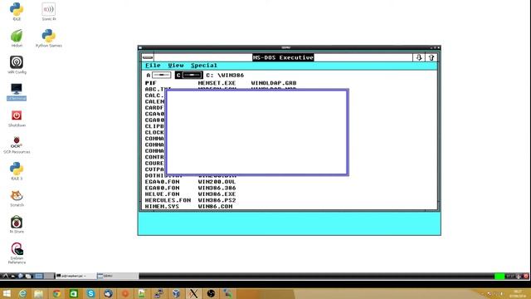Image resolution: width=531 pixels, height=299 pixels.
Task: Click the LXDE panel web browser icon
Action: (21, 276)
